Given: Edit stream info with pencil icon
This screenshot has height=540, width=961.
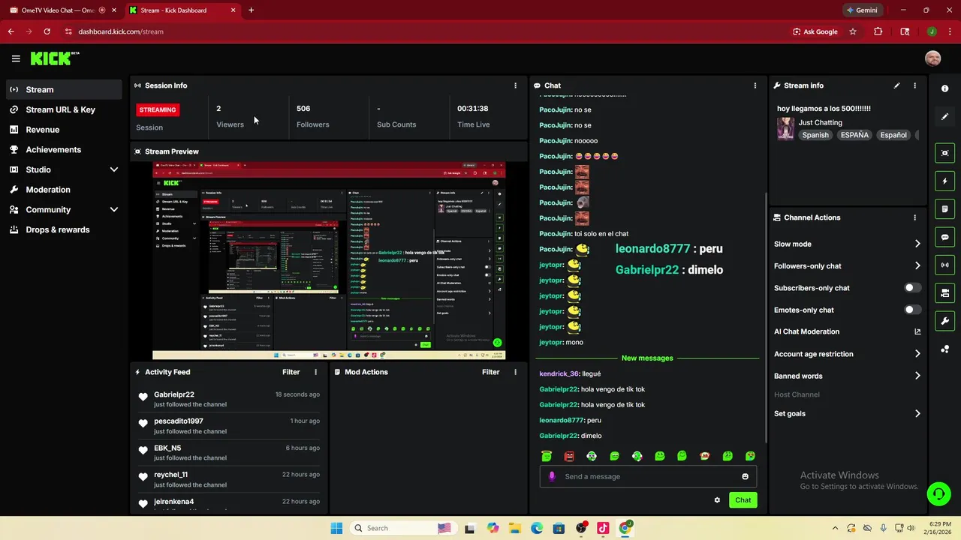Looking at the screenshot, I should point(896,85).
